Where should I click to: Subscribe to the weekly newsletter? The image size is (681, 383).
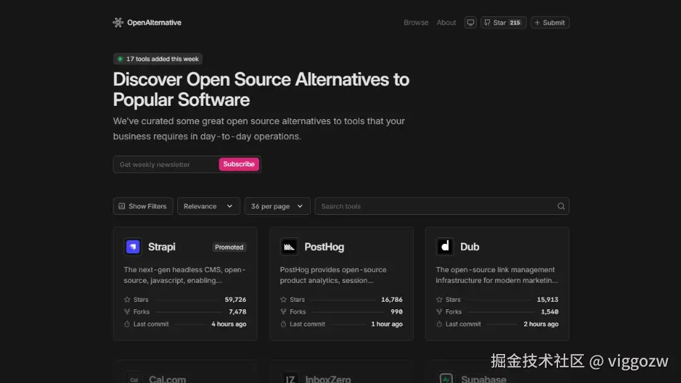click(x=239, y=164)
